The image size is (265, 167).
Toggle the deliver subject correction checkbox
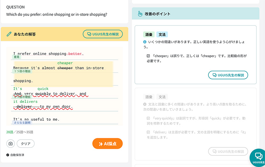click(x=148, y=132)
